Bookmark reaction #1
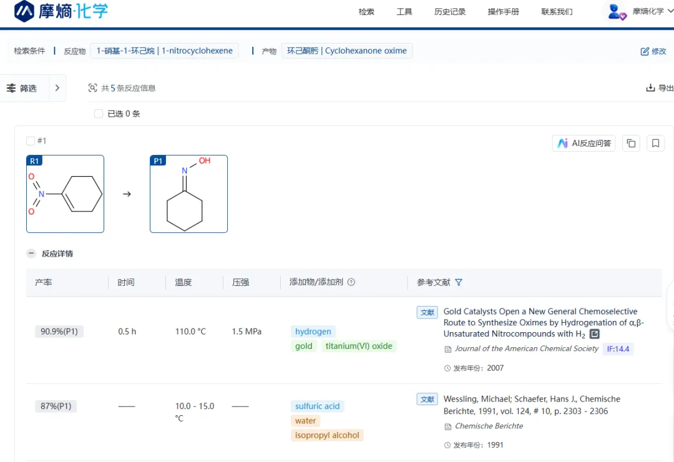674x462 pixels. tap(655, 144)
